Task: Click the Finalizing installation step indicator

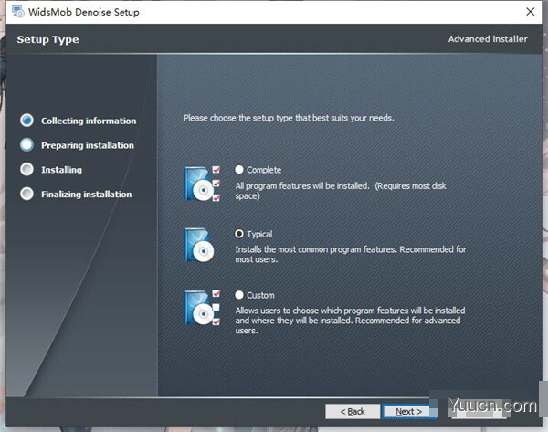Action: (x=26, y=194)
